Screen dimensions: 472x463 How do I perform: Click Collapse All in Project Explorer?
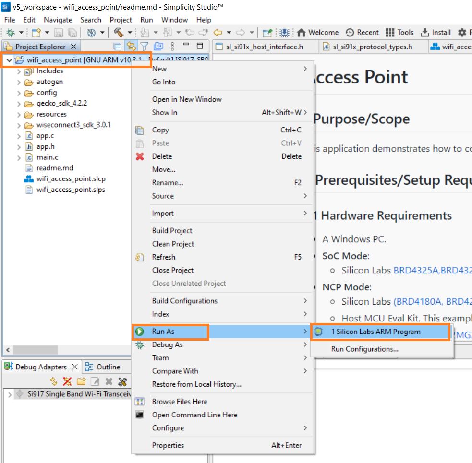tap(117, 47)
